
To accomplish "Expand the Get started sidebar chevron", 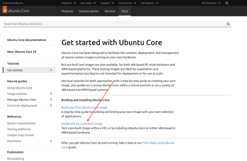I will 51,70.
